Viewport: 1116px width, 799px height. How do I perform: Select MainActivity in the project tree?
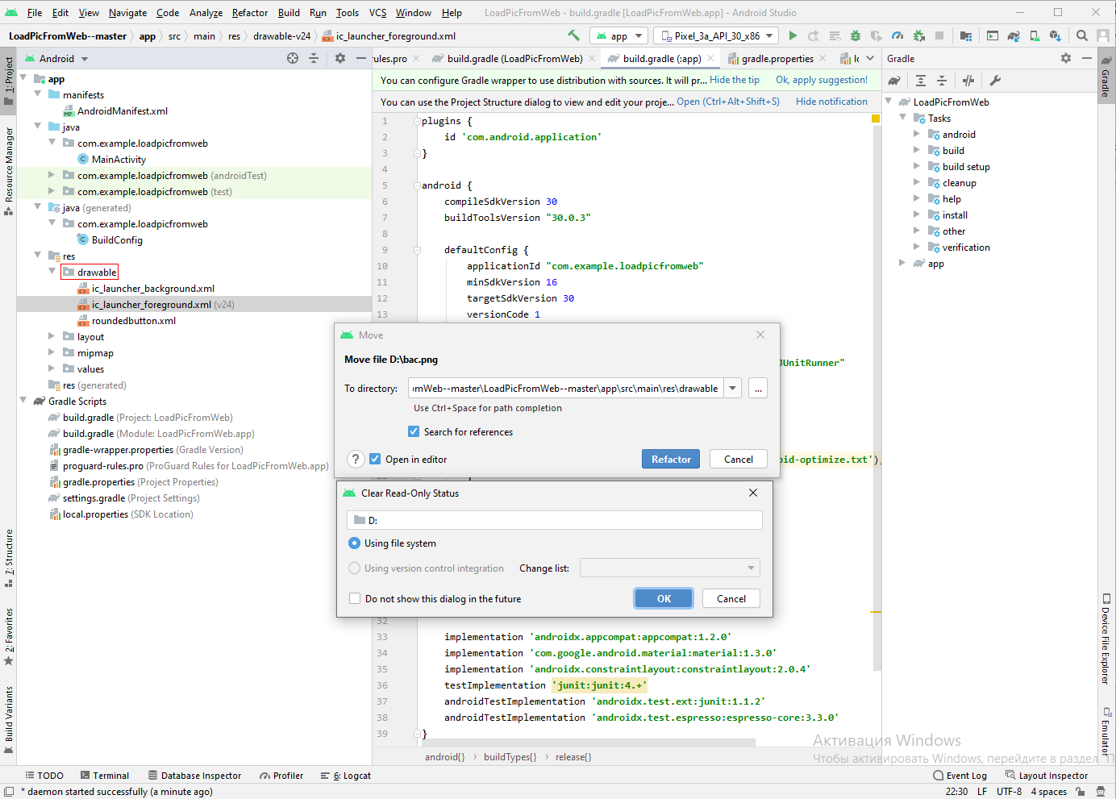click(119, 159)
